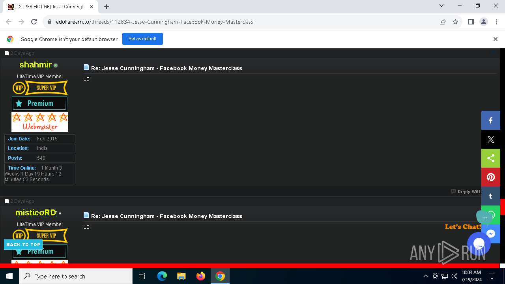505x284 pixels.
Task: Open the blue live chat bubble
Action: pyautogui.click(x=479, y=243)
